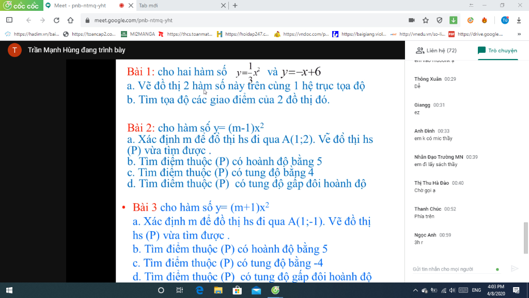Image resolution: width=529 pixels, height=298 pixels.
Task: Open File Explorer from taskbar
Action: [219, 290]
